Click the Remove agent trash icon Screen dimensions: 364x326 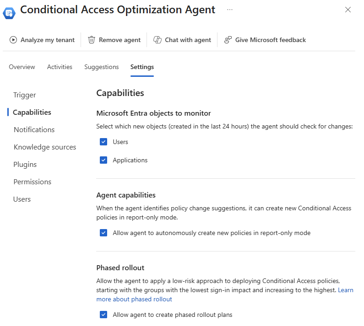tap(92, 40)
